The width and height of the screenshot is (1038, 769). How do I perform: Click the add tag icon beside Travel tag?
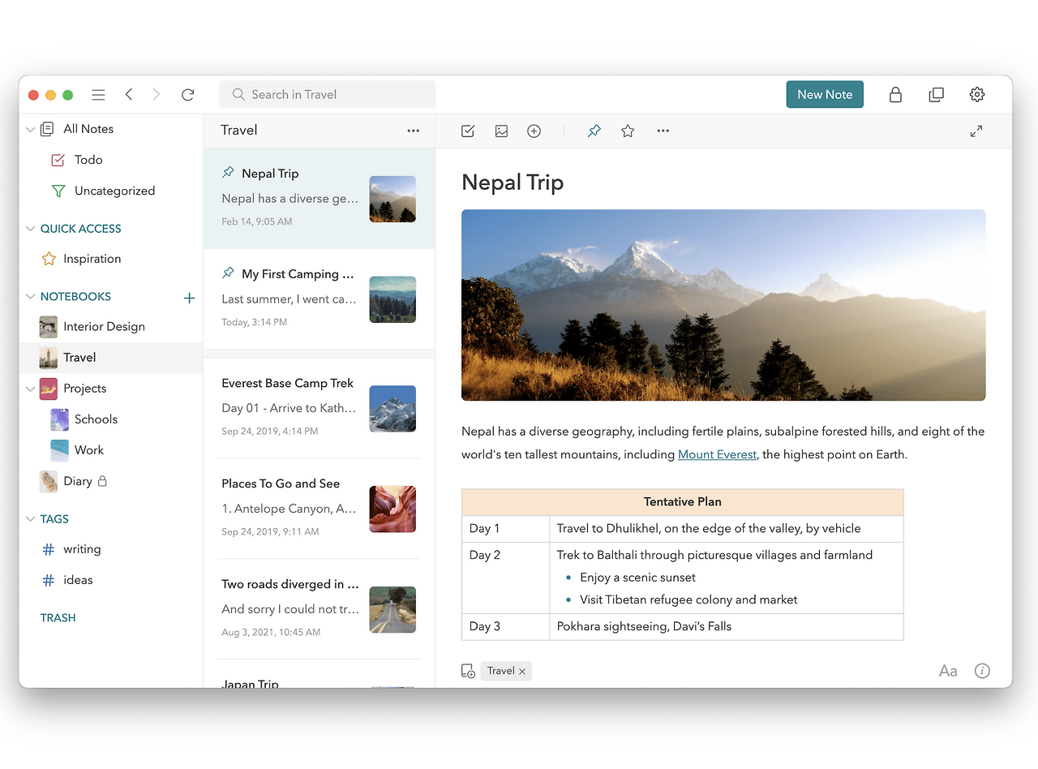tap(468, 671)
